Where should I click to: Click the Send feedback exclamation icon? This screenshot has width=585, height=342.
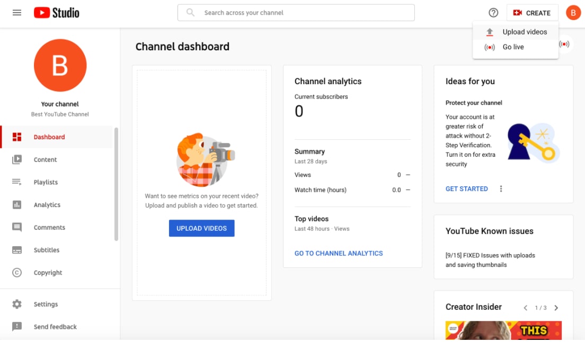(17, 326)
